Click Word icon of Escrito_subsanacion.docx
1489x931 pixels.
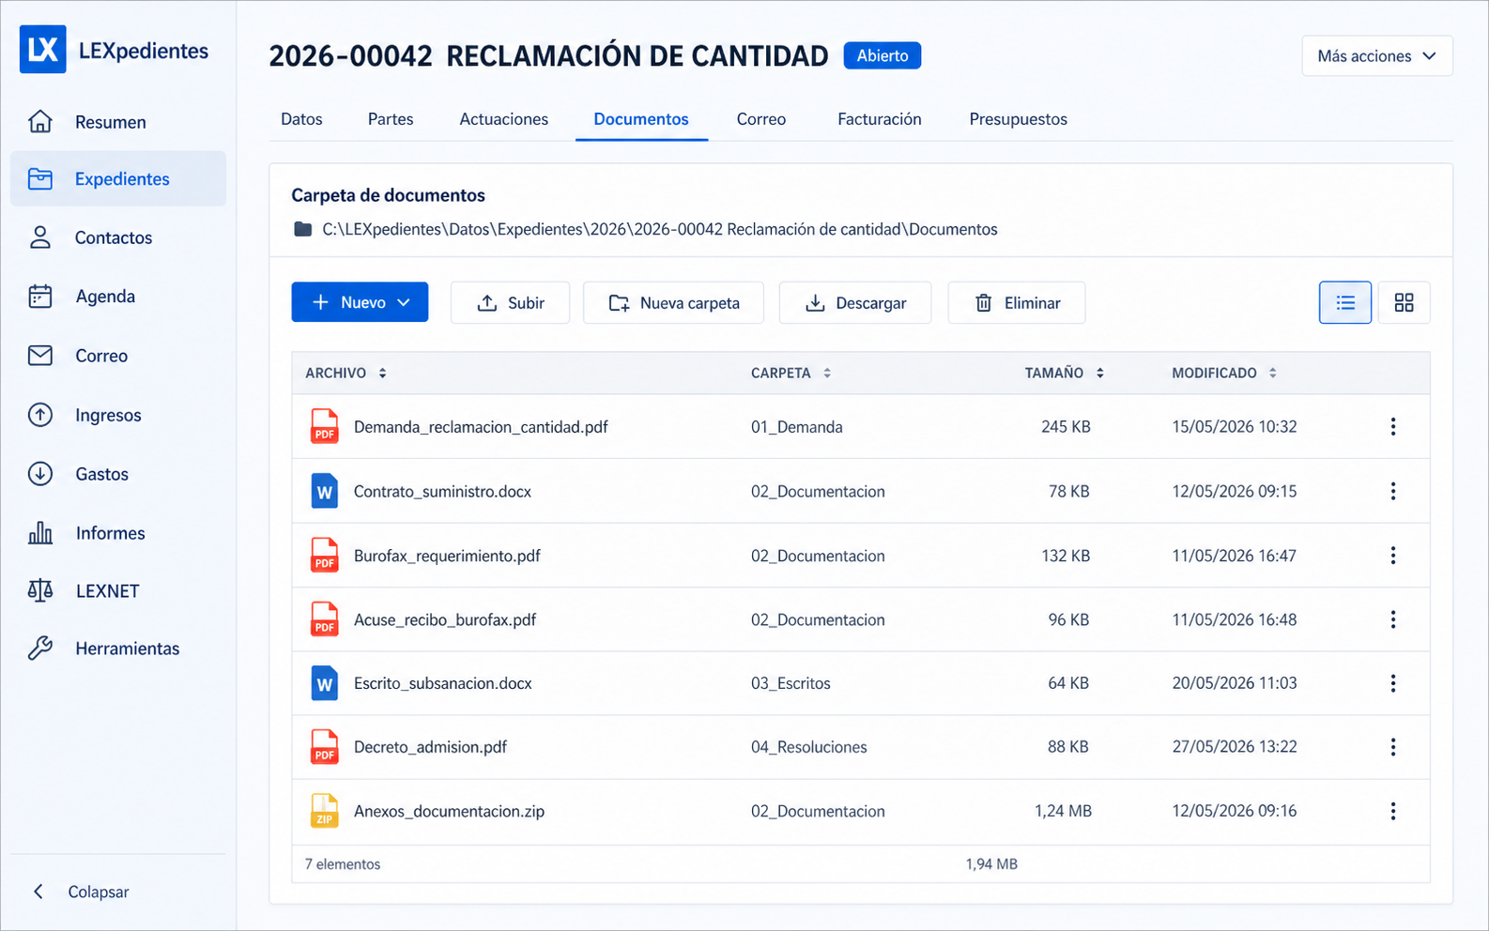(324, 683)
